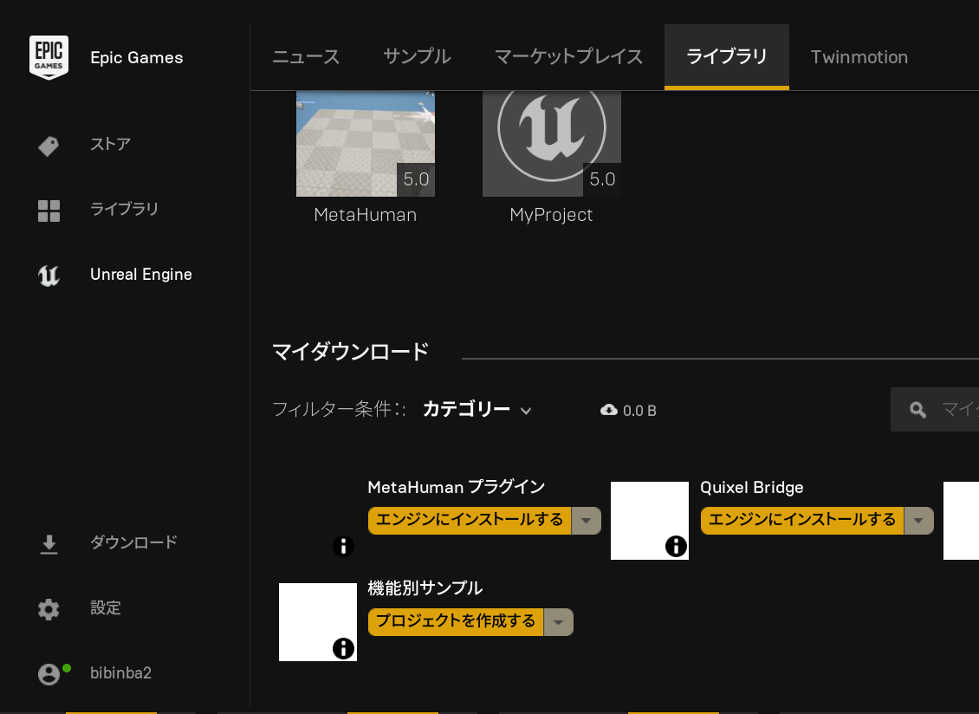This screenshot has height=714, width=979.
Task: Click the ストア sidebar label
Action: (111, 145)
